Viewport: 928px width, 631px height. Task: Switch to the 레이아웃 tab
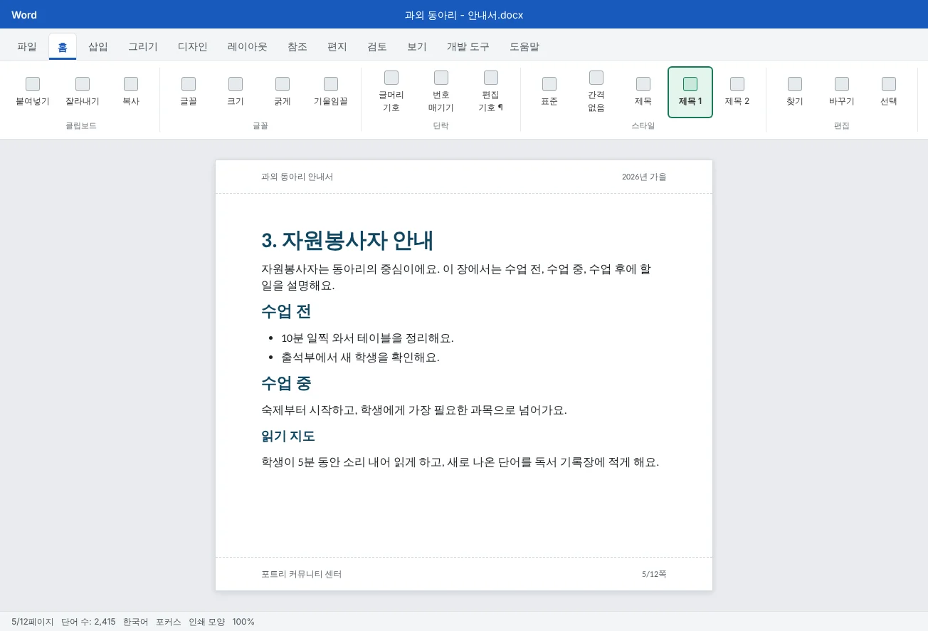click(248, 47)
